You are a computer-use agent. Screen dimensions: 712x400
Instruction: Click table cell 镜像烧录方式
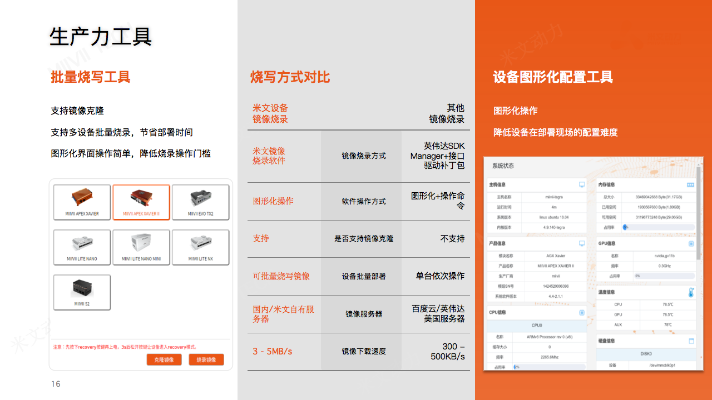[x=364, y=156]
